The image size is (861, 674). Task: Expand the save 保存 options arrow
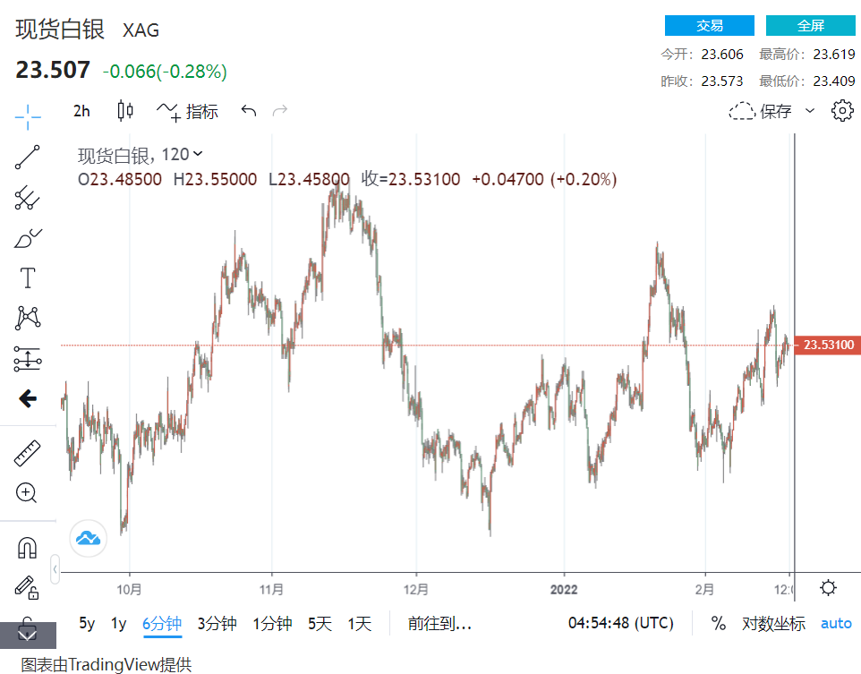pos(810,111)
